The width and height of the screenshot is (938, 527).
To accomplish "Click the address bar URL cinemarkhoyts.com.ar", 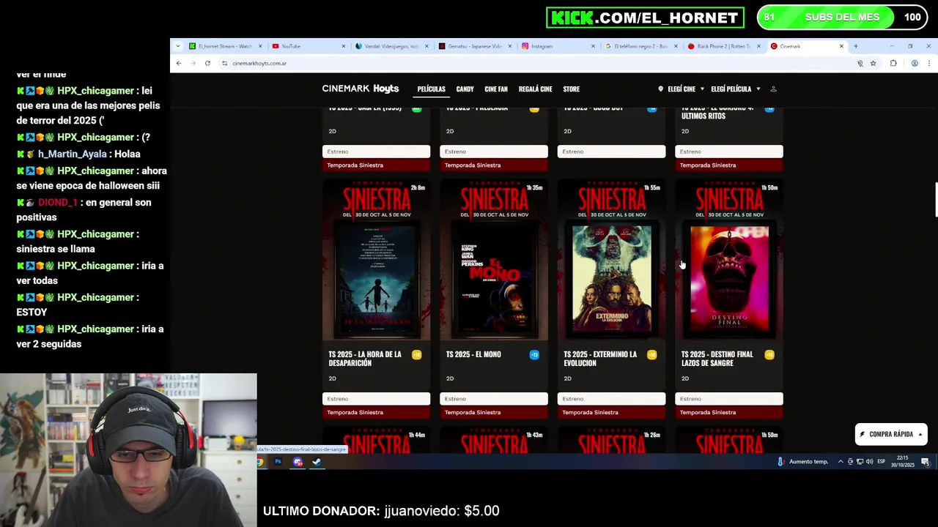I will tap(259, 63).
